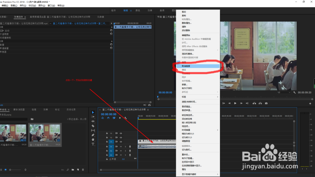The image size is (315, 177).
Task: Go to In point in Program Monitor
Action: tap(224, 103)
